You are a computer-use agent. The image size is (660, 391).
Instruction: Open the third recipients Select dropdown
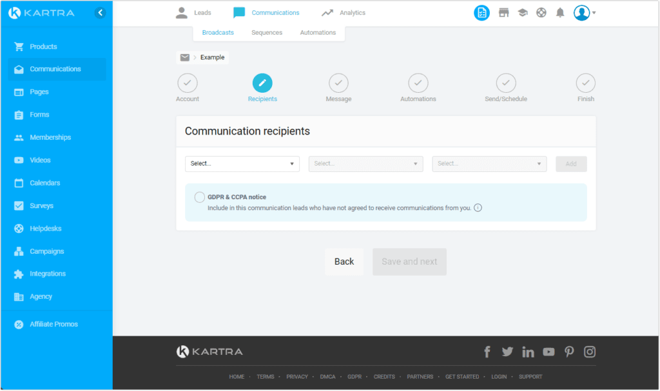tap(489, 164)
